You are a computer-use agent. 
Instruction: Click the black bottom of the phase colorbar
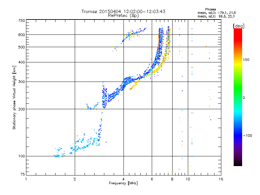point(238,163)
